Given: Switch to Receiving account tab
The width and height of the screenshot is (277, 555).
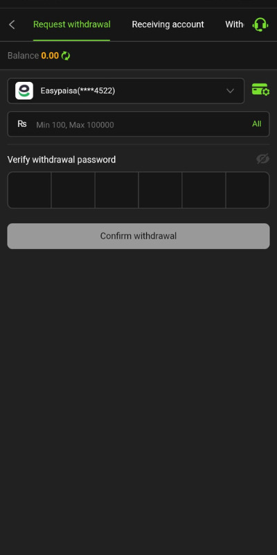Looking at the screenshot, I should (x=168, y=24).
